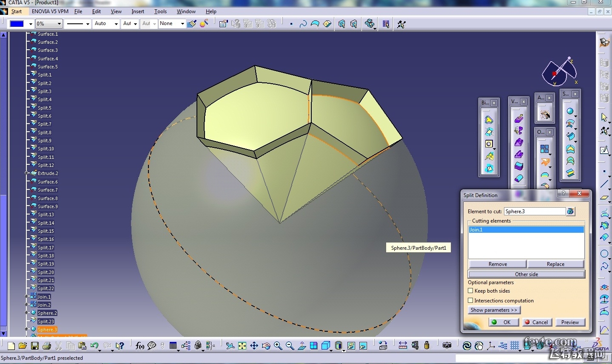
Task: Enable Keep both sides checkbox
Action: [x=470, y=291]
